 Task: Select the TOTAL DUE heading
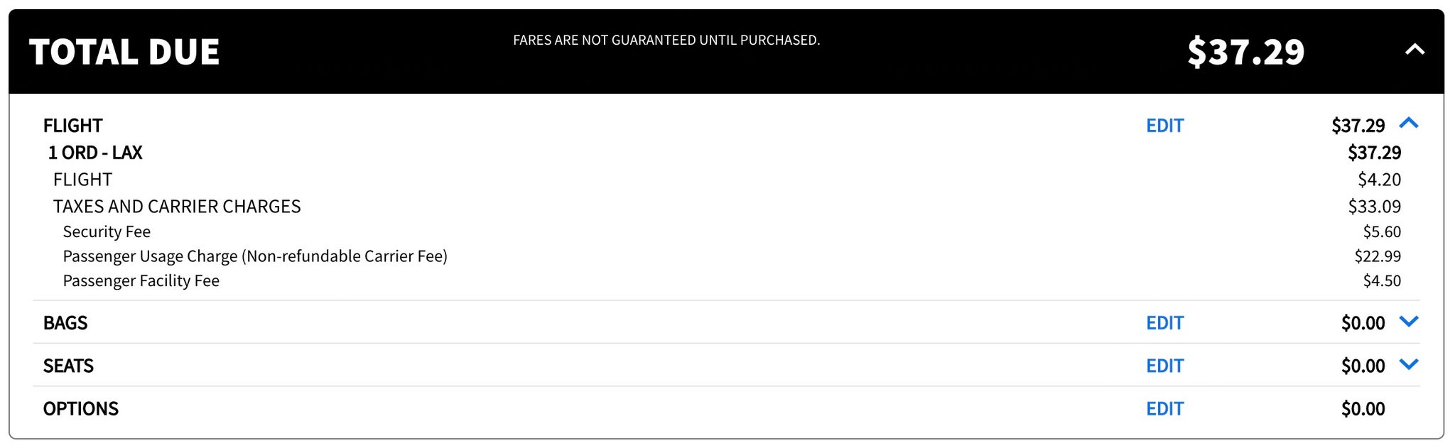(124, 50)
